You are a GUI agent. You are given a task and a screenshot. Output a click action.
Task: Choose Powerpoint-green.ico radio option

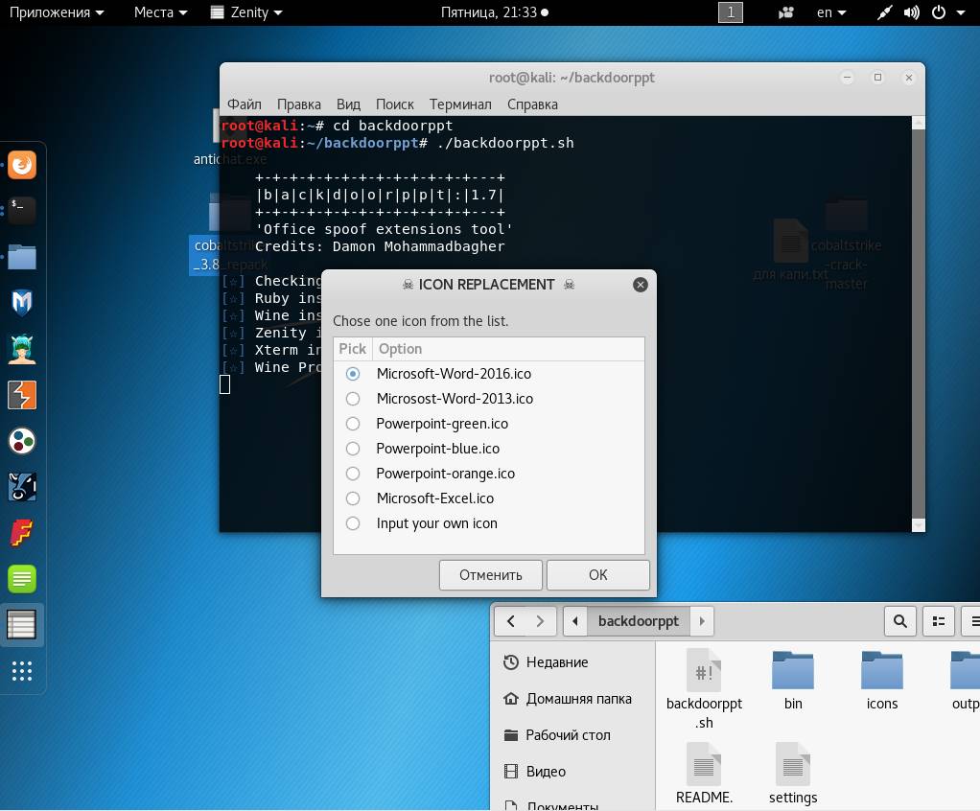click(x=353, y=424)
